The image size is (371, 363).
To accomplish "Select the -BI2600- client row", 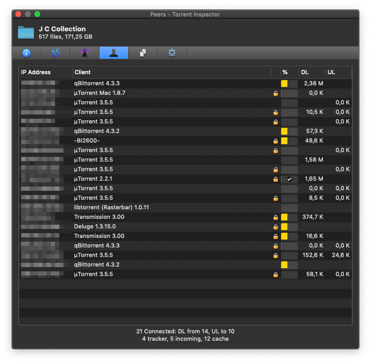I will pyautogui.click(x=185, y=141).
